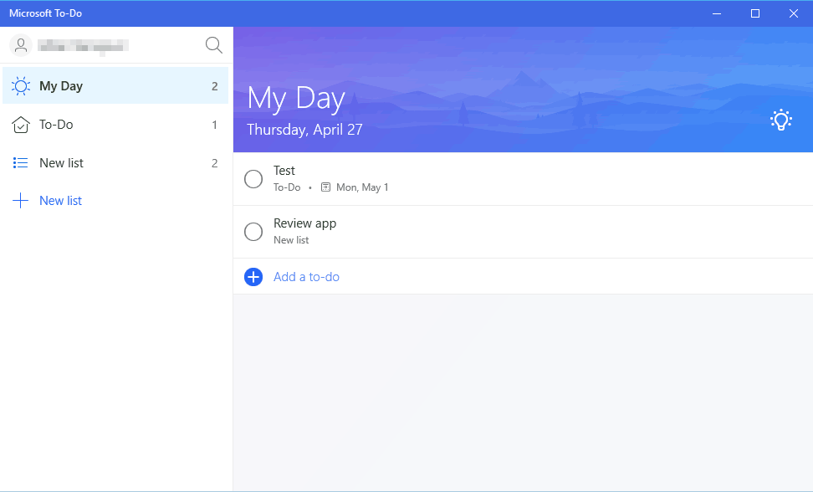Click the plus icon to create list
The image size is (813, 492).
(20, 201)
